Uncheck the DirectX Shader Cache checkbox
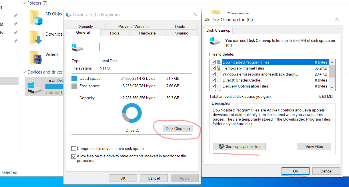The height and width of the screenshot is (187, 349). point(213,80)
